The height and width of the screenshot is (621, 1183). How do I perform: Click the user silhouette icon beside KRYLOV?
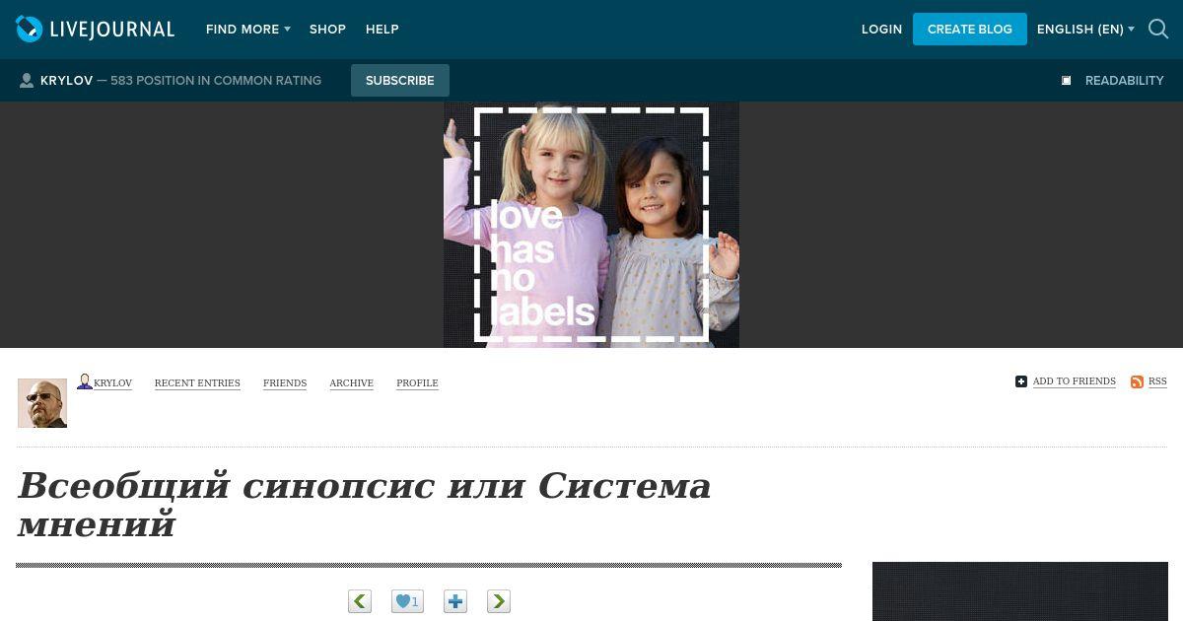(x=27, y=81)
